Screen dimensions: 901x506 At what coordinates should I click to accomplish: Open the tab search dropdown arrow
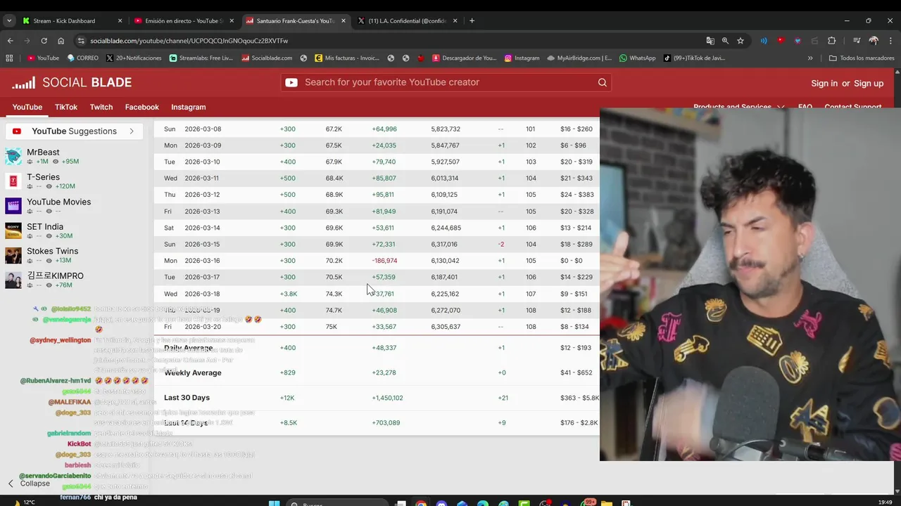9,21
